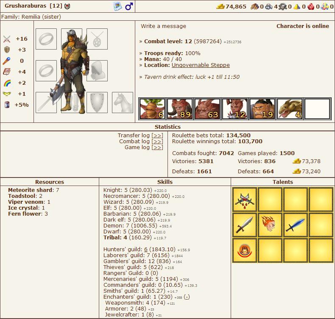Click 'Fern flower: 3' resource entry
The image size is (335, 319).
click(28, 214)
